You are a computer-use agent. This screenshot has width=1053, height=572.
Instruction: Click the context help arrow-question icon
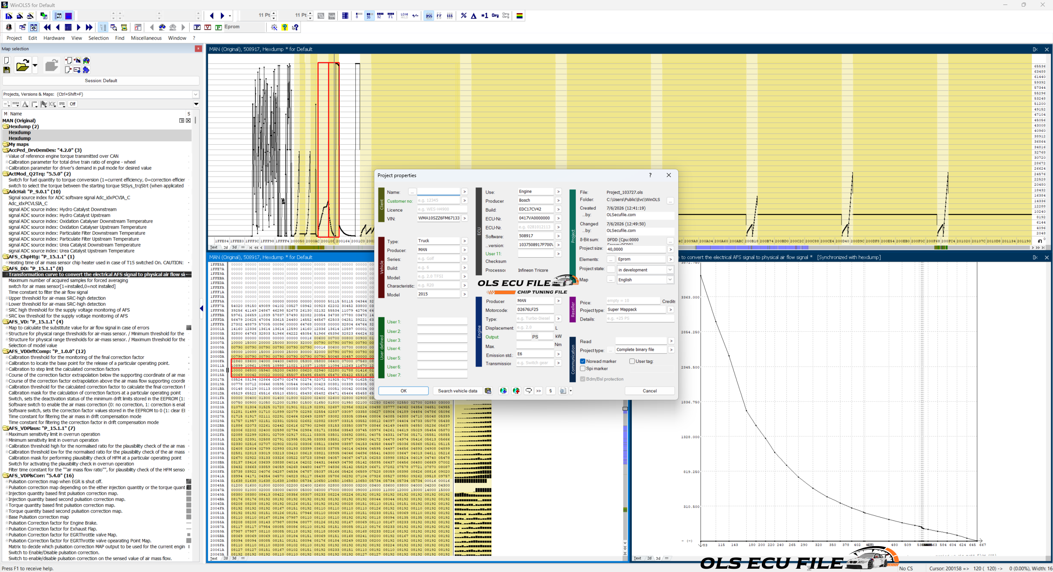[295, 27]
